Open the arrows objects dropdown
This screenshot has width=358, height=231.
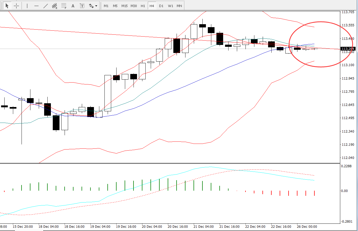pyautogui.click(x=93, y=6)
